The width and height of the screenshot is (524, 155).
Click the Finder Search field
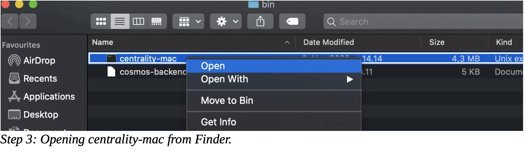(x=423, y=21)
